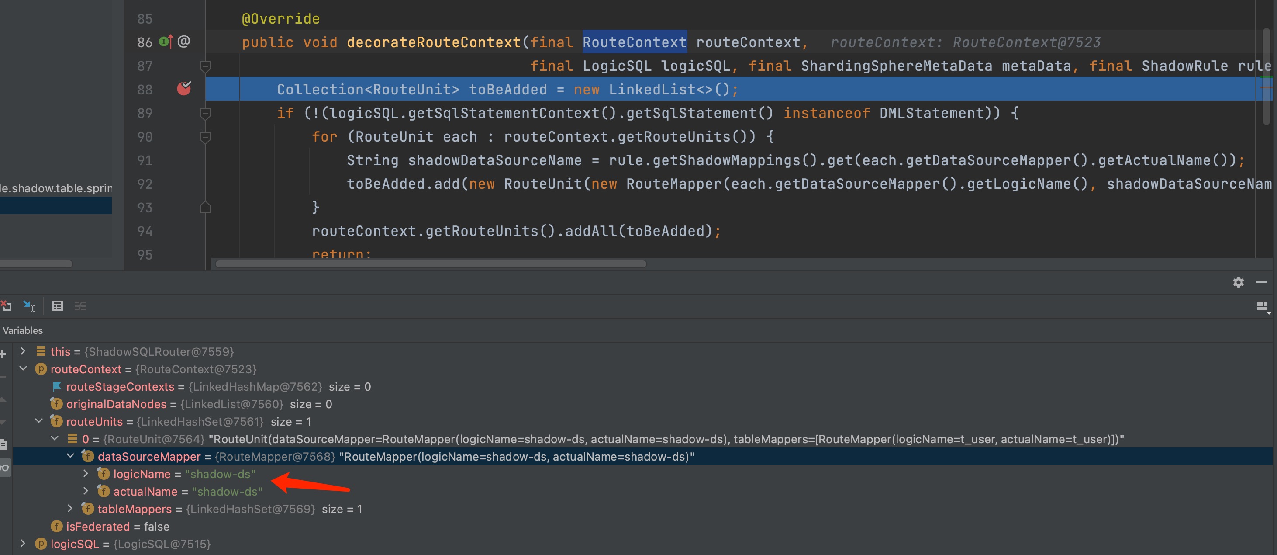Select the Variables tab label
1277x555 pixels.
tap(23, 330)
